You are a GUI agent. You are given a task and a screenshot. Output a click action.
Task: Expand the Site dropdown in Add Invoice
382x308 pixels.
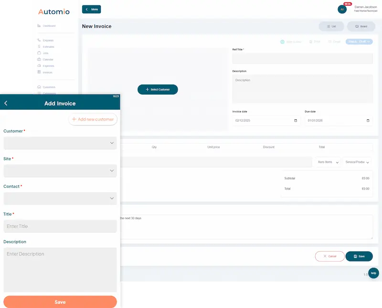60,170
